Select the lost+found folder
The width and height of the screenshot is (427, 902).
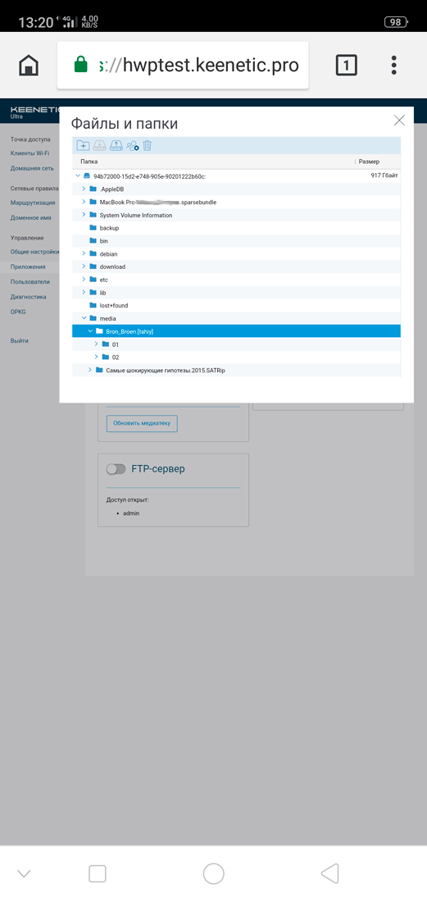coord(236,305)
